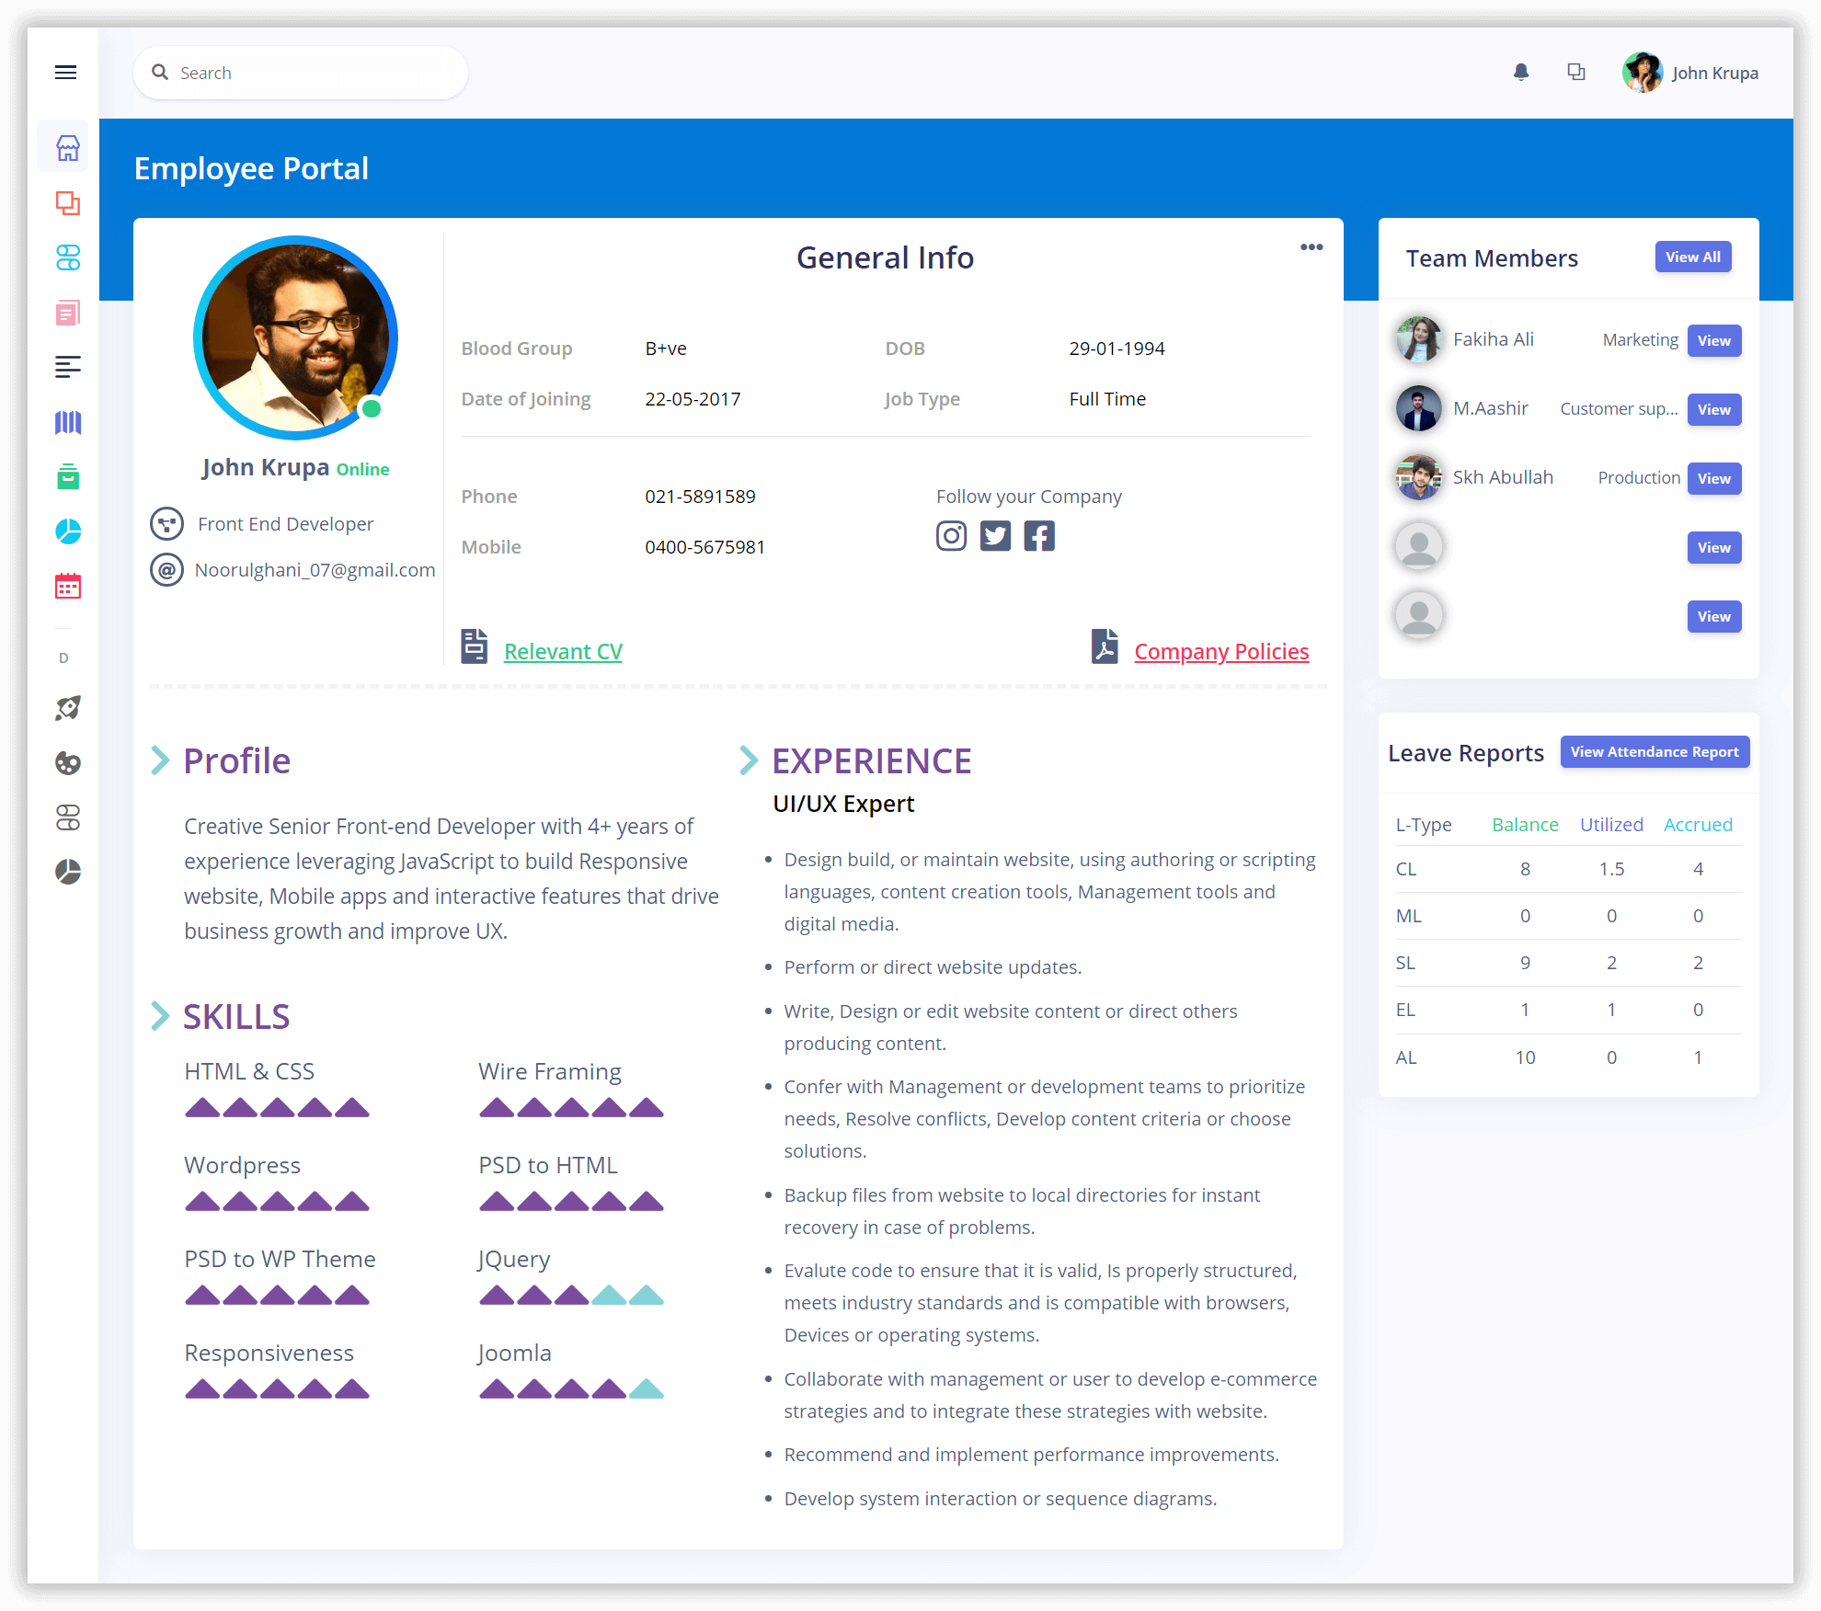This screenshot has width=1821, height=1611.
Task: Open the blue toggle pills sidebar icon
Action: [x=68, y=257]
